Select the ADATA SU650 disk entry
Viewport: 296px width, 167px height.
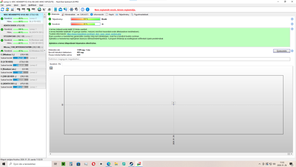point(22,29)
